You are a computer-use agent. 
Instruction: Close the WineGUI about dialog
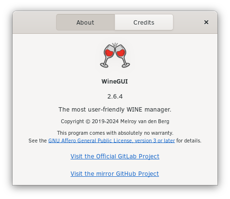click(x=206, y=22)
